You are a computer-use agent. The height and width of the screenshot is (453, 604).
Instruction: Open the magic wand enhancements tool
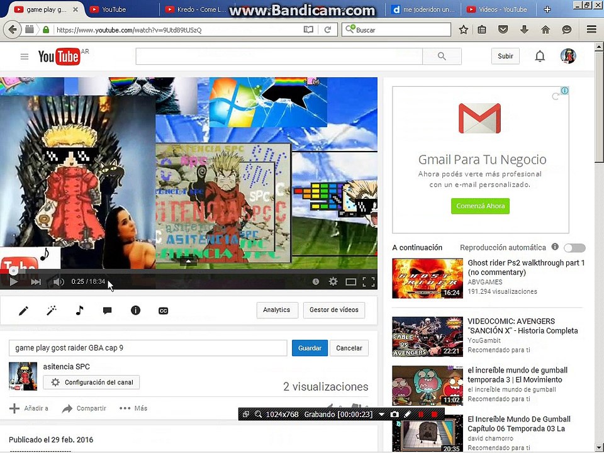pos(52,310)
